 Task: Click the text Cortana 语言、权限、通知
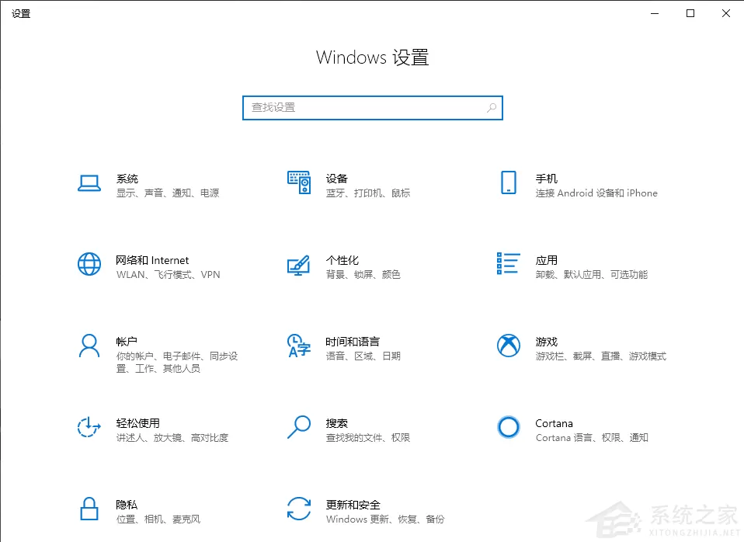(592, 438)
